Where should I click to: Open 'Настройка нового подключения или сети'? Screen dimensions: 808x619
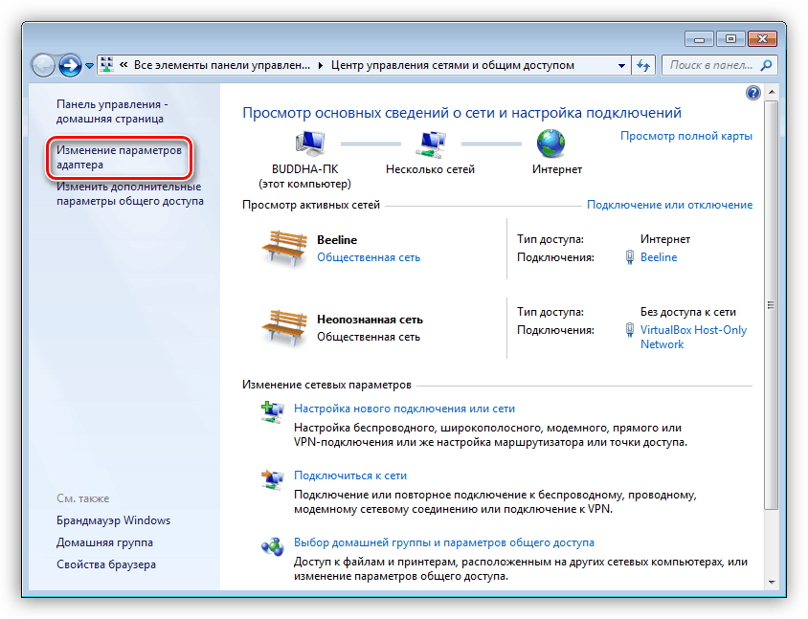pyautogui.click(x=405, y=409)
